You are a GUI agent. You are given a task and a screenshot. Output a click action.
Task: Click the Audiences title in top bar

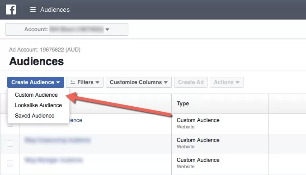click(x=55, y=9)
